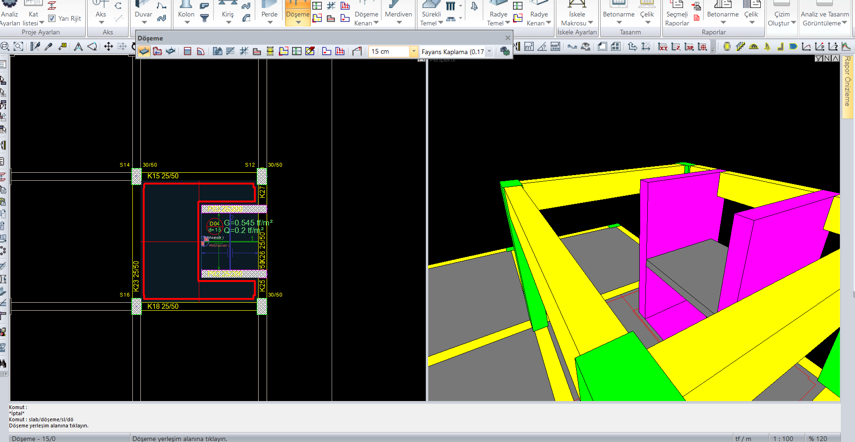Screen dimensions: 855x442
Task: Select the curved slab edge tool
Action: point(201,51)
